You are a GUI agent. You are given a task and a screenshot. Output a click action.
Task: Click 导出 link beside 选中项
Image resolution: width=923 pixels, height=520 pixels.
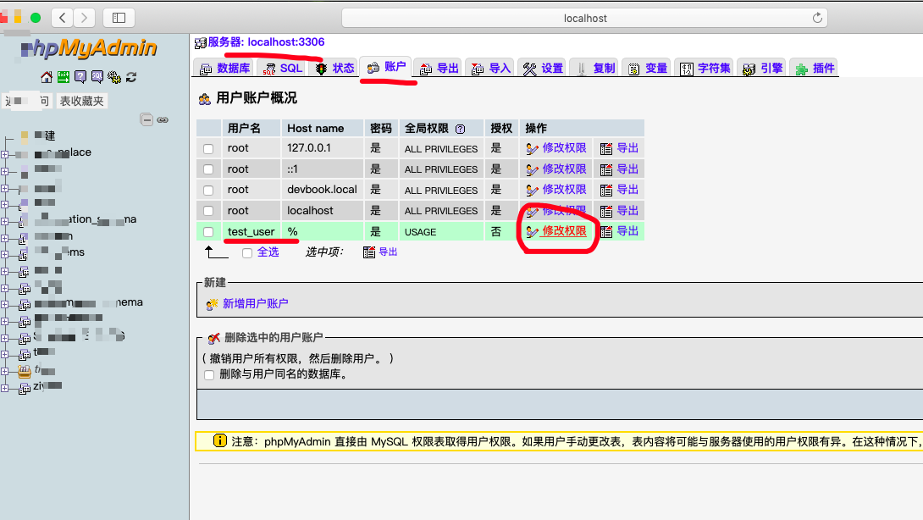(x=388, y=252)
